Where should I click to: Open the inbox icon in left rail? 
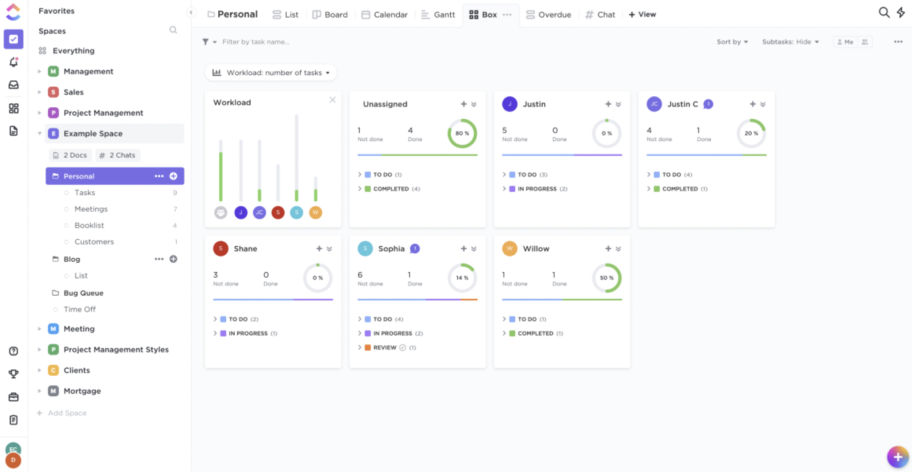point(14,85)
